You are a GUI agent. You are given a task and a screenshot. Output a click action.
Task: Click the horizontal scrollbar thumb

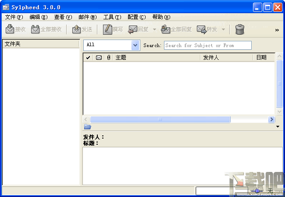pyautogui.click(x=160, y=119)
